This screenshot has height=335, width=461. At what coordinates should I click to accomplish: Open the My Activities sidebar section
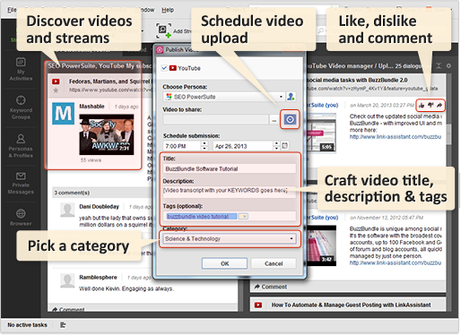21,69
